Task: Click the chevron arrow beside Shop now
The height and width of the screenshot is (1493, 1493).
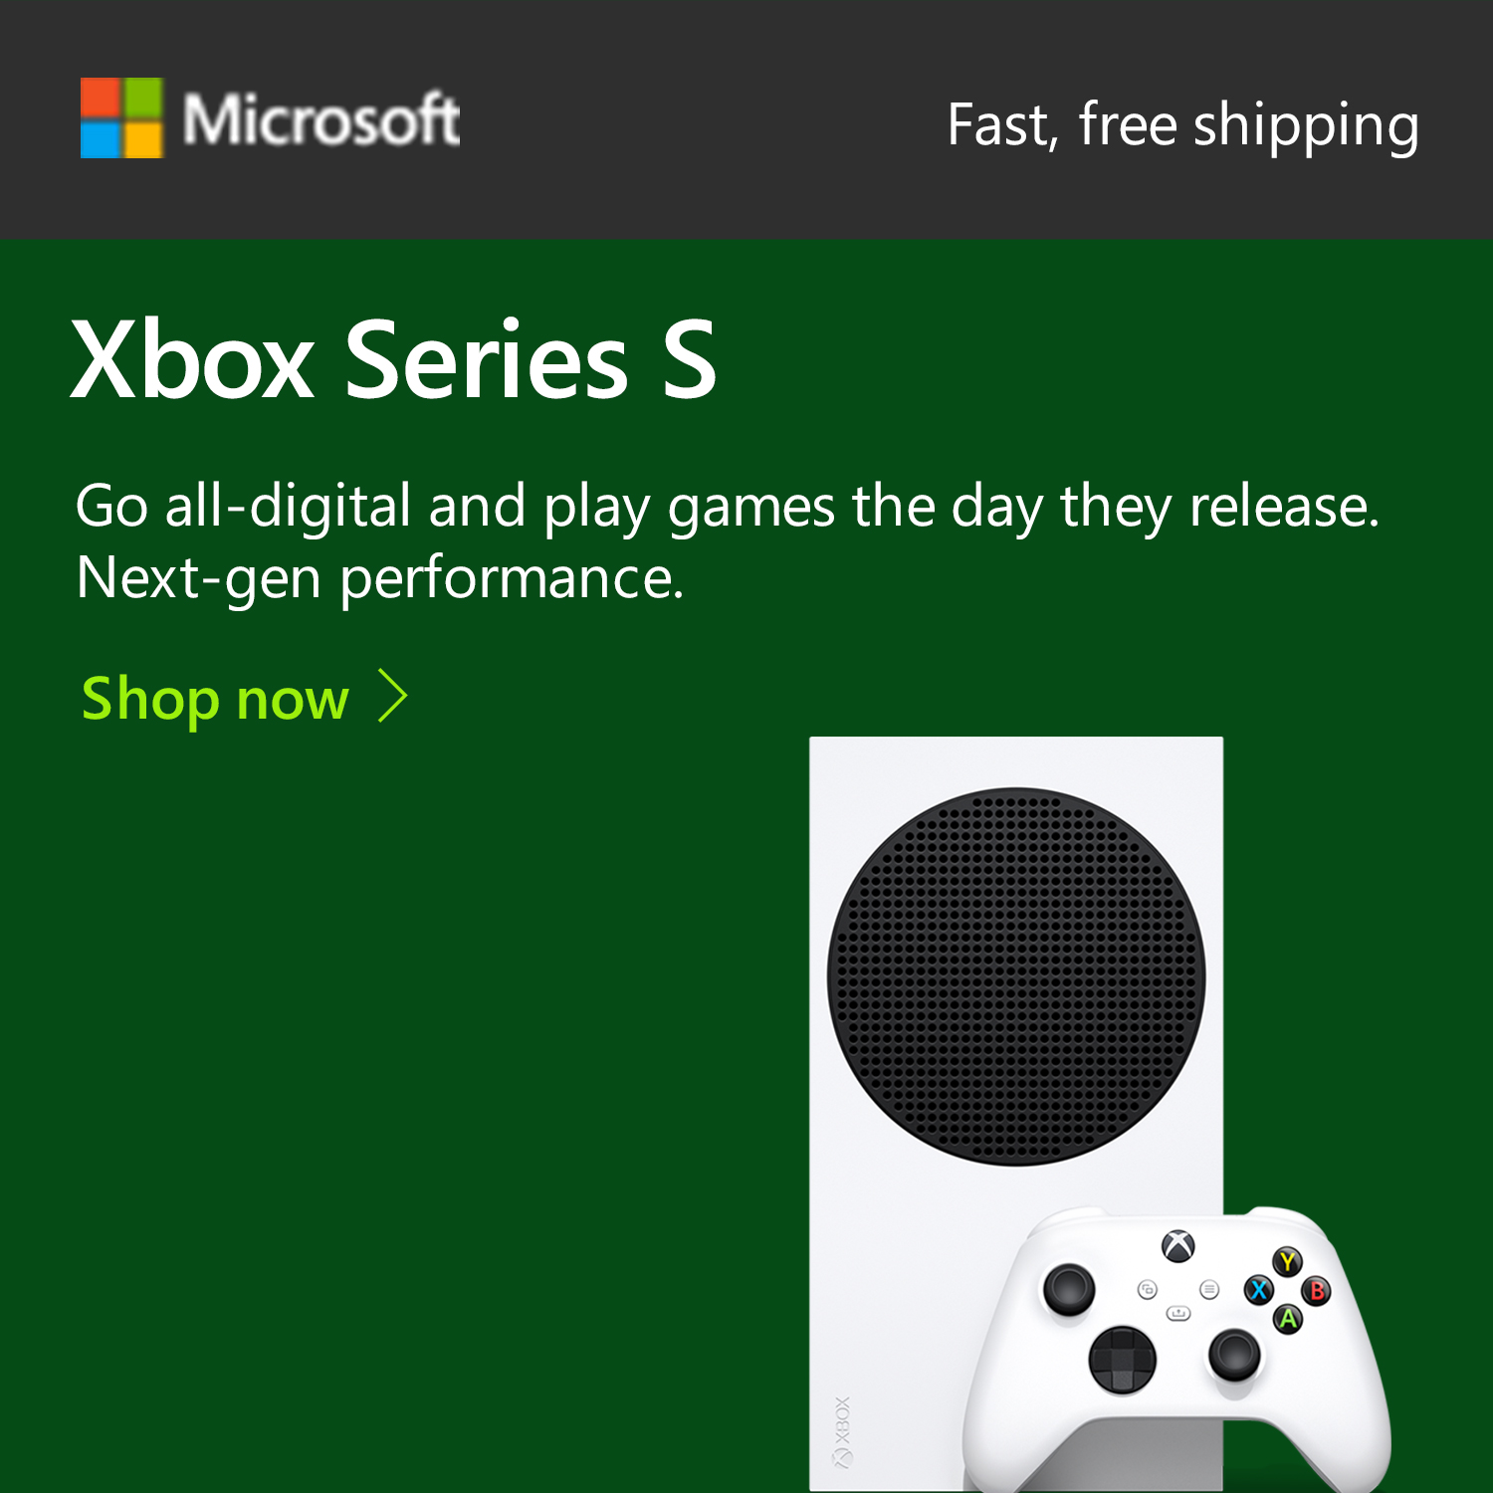Action: [x=394, y=696]
